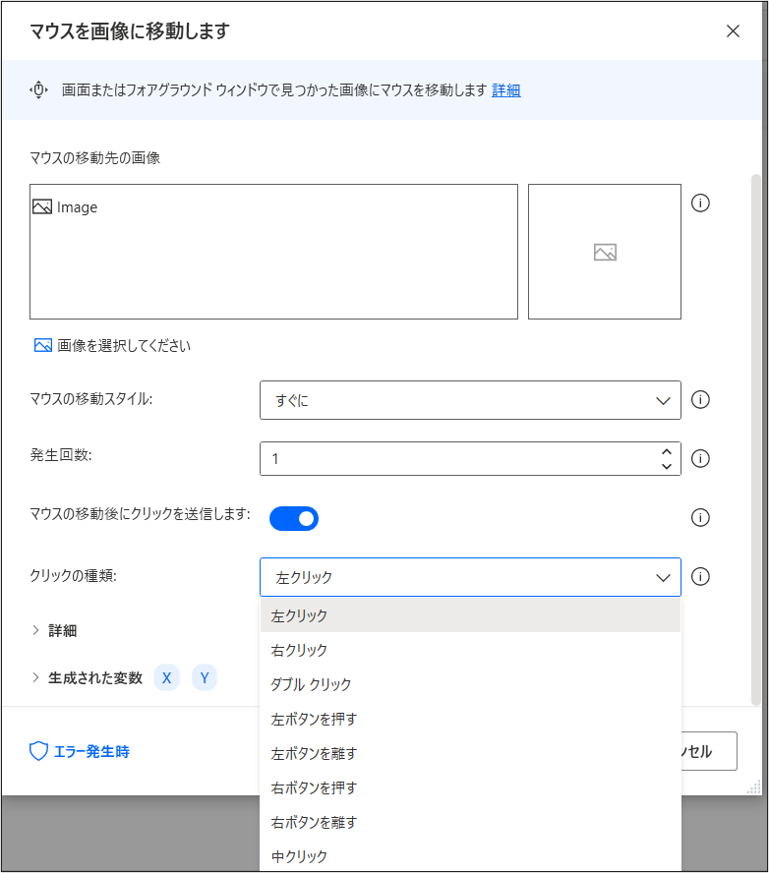Select ダブル クリック option
Viewport: 769px width, 873px height.
point(470,684)
